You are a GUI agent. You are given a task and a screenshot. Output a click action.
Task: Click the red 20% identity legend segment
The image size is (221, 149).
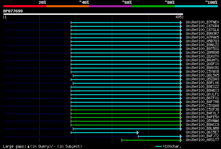(x=25, y=6)
